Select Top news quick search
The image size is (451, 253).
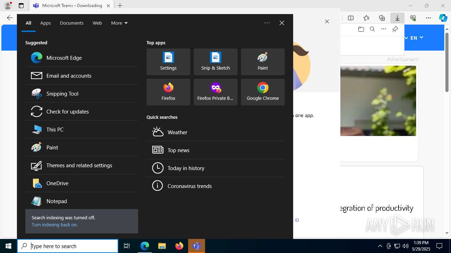pos(216,150)
